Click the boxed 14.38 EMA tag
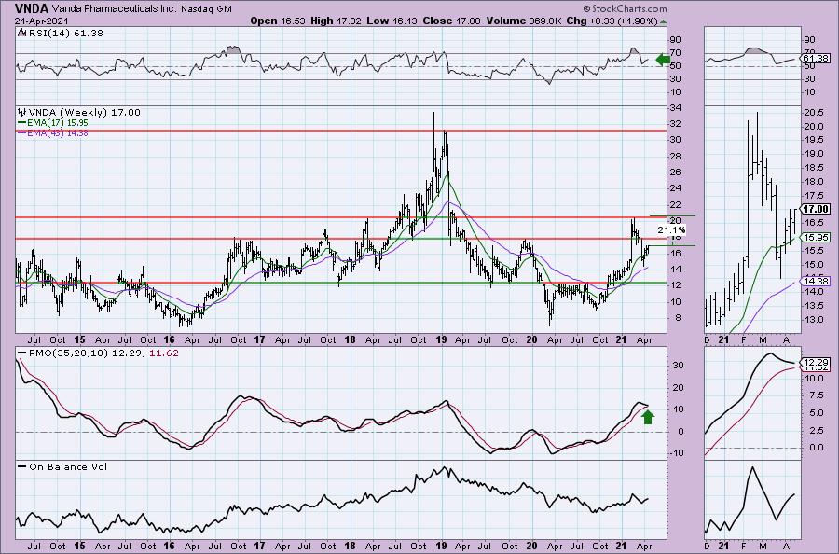The width and height of the screenshot is (839, 554). click(x=817, y=281)
